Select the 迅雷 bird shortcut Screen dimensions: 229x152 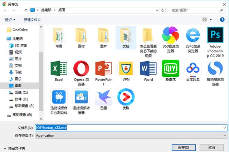[x=103, y=99]
